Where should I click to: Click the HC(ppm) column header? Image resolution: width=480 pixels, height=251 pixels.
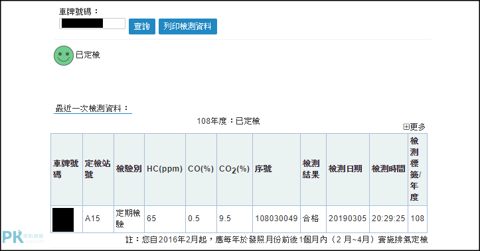coord(165,170)
